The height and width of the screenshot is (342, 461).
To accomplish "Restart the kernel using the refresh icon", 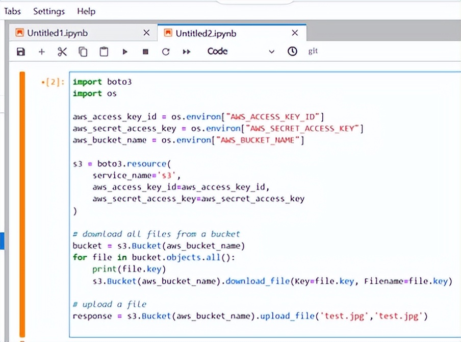I will (165, 51).
